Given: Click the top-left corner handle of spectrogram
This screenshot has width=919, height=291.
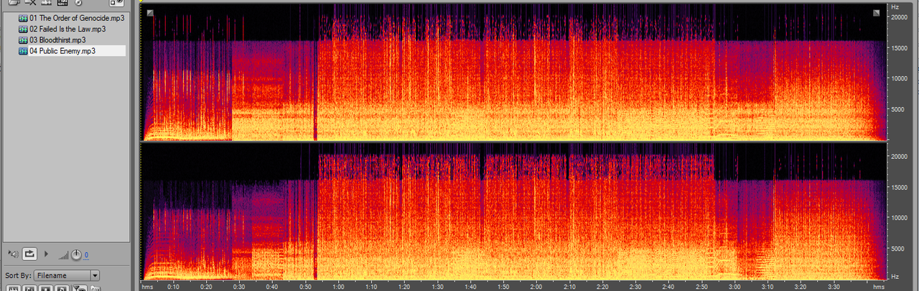Looking at the screenshot, I should click(150, 13).
